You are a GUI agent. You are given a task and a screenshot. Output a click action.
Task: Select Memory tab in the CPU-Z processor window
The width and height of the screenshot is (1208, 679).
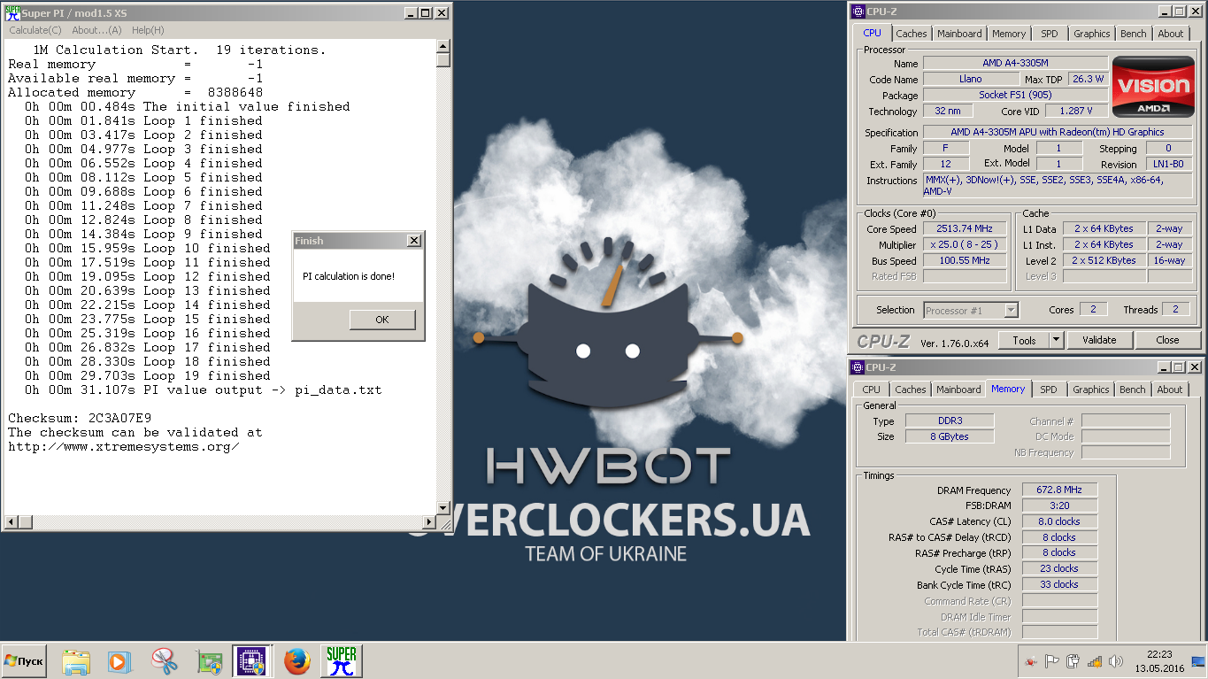pos(1009,34)
